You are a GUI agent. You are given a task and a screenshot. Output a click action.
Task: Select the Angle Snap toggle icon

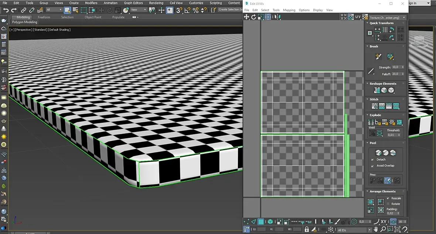pyautogui.click(x=187, y=10)
